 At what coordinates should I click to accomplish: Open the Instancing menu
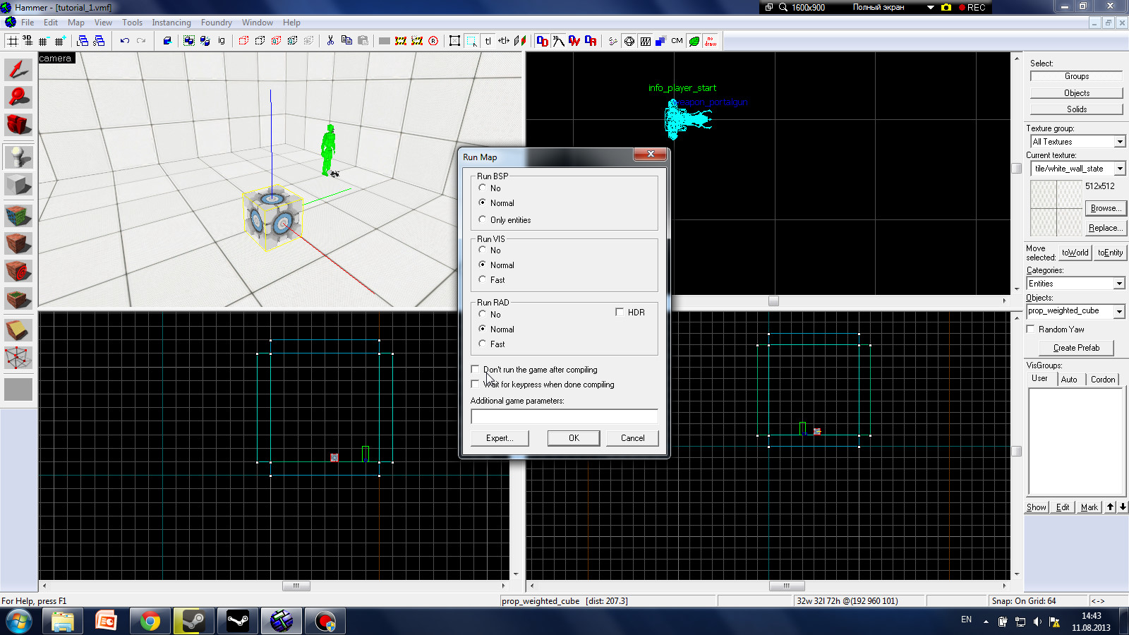click(171, 23)
